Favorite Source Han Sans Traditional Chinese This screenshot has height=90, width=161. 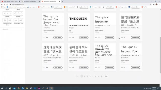pyautogui.click(x=122, y=37)
